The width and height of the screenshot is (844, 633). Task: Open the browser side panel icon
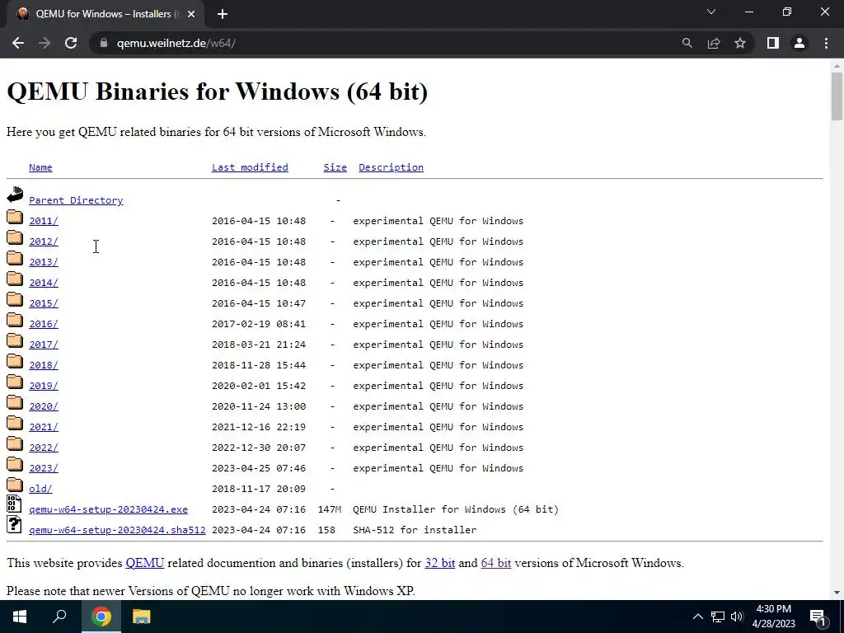pyautogui.click(x=773, y=43)
